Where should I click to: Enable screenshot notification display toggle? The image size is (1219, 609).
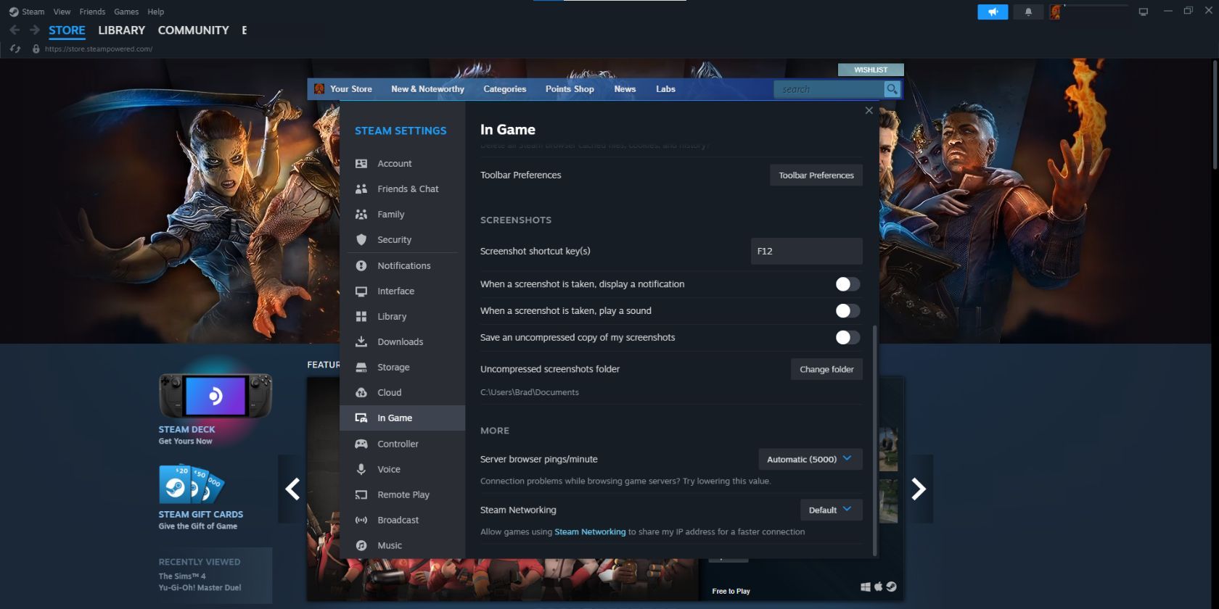pyautogui.click(x=847, y=284)
